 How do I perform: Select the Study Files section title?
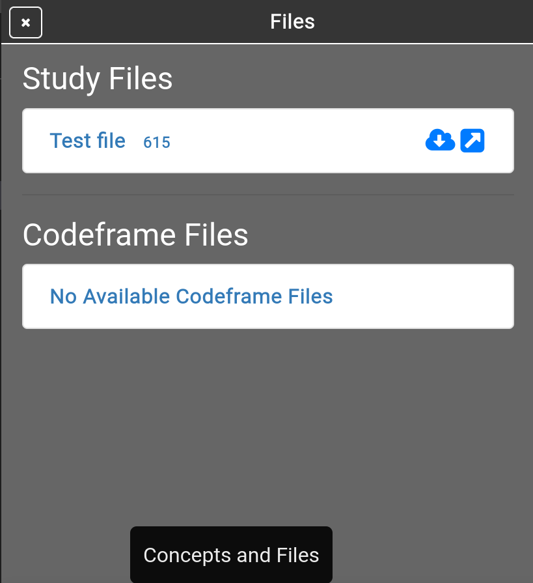[x=98, y=79]
